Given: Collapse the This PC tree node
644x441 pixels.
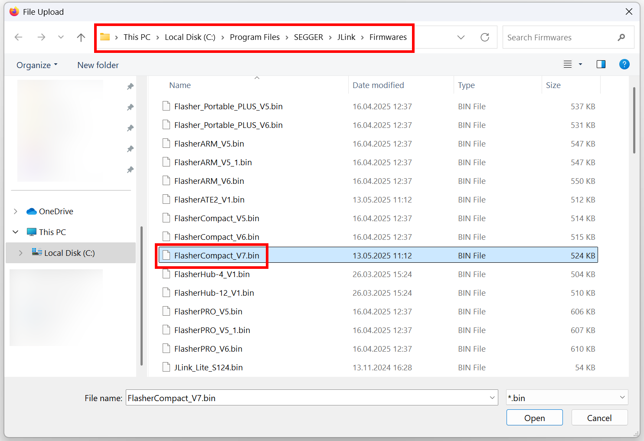Looking at the screenshot, I should [16, 232].
